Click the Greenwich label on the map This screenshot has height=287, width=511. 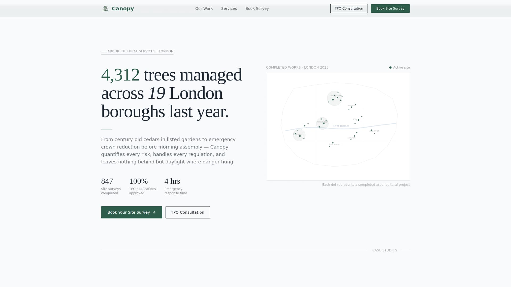(374, 131)
